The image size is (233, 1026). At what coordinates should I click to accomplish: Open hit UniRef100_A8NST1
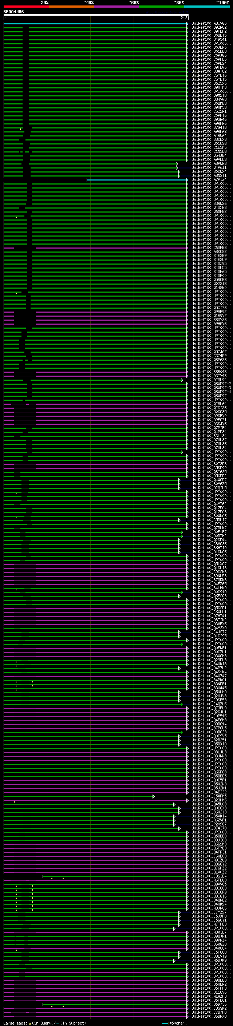pyautogui.click(x=209, y=176)
